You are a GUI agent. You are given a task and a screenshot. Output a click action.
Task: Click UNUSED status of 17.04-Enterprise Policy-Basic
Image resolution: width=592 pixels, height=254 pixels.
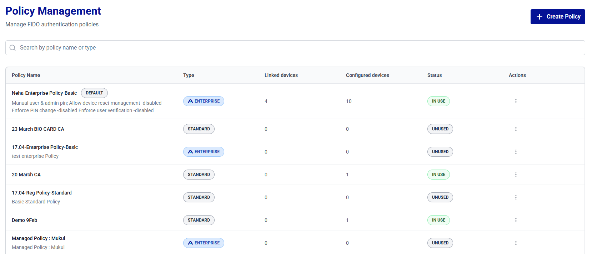click(440, 152)
